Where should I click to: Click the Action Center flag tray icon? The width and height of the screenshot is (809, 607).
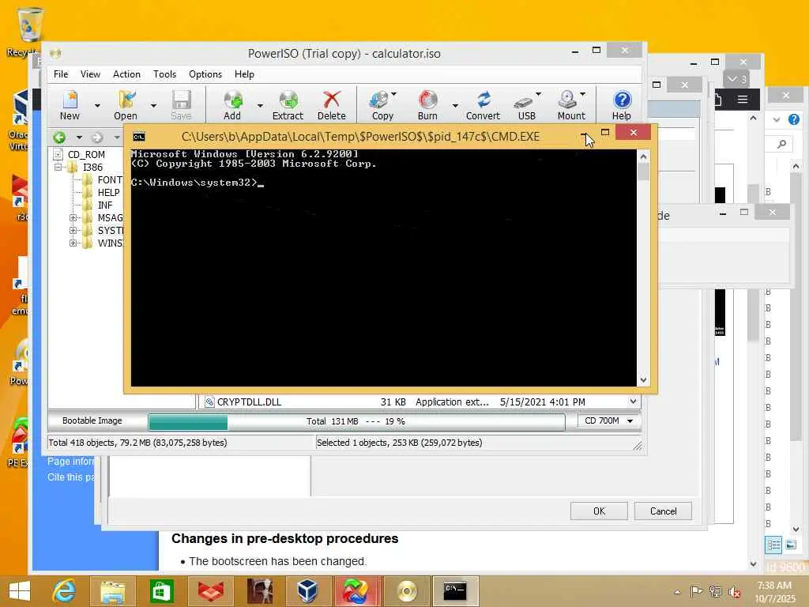696,591
